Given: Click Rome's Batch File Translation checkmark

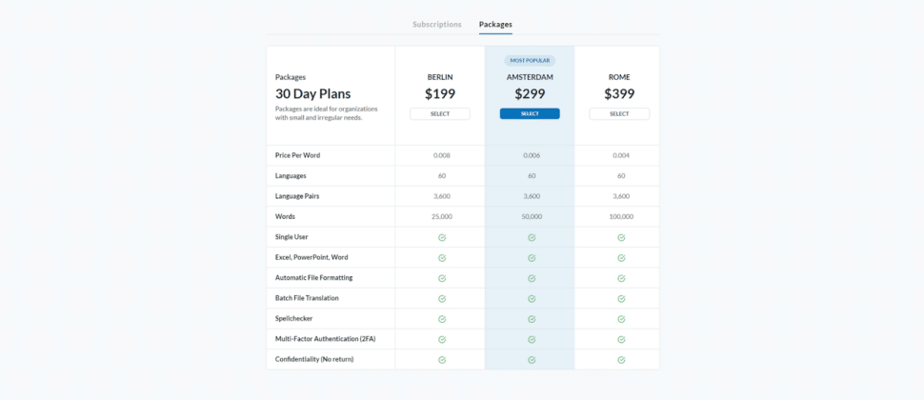Looking at the screenshot, I should pyautogui.click(x=621, y=299).
